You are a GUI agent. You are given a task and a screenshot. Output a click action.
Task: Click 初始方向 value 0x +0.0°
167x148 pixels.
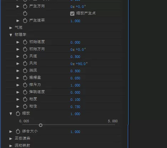[x=78, y=49]
